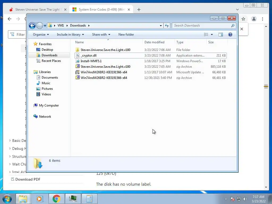Screen dimensions: 272x204
Task: Toggle the preview pane button
Action: [x=221, y=35]
